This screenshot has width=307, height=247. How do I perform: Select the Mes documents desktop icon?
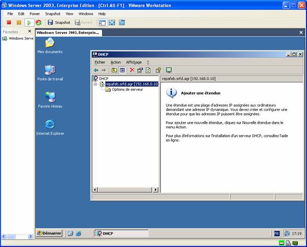coord(50,46)
